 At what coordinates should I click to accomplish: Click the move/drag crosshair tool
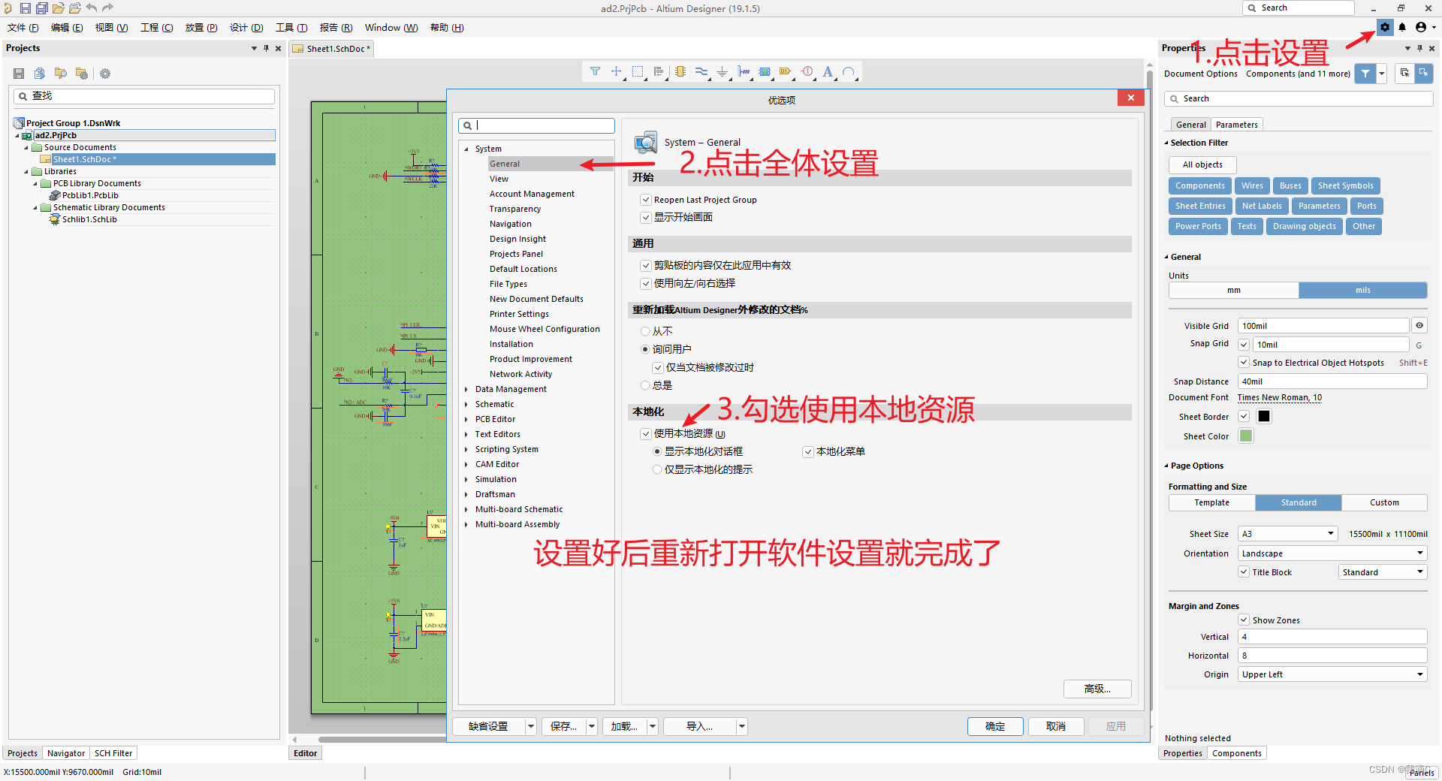click(x=617, y=71)
